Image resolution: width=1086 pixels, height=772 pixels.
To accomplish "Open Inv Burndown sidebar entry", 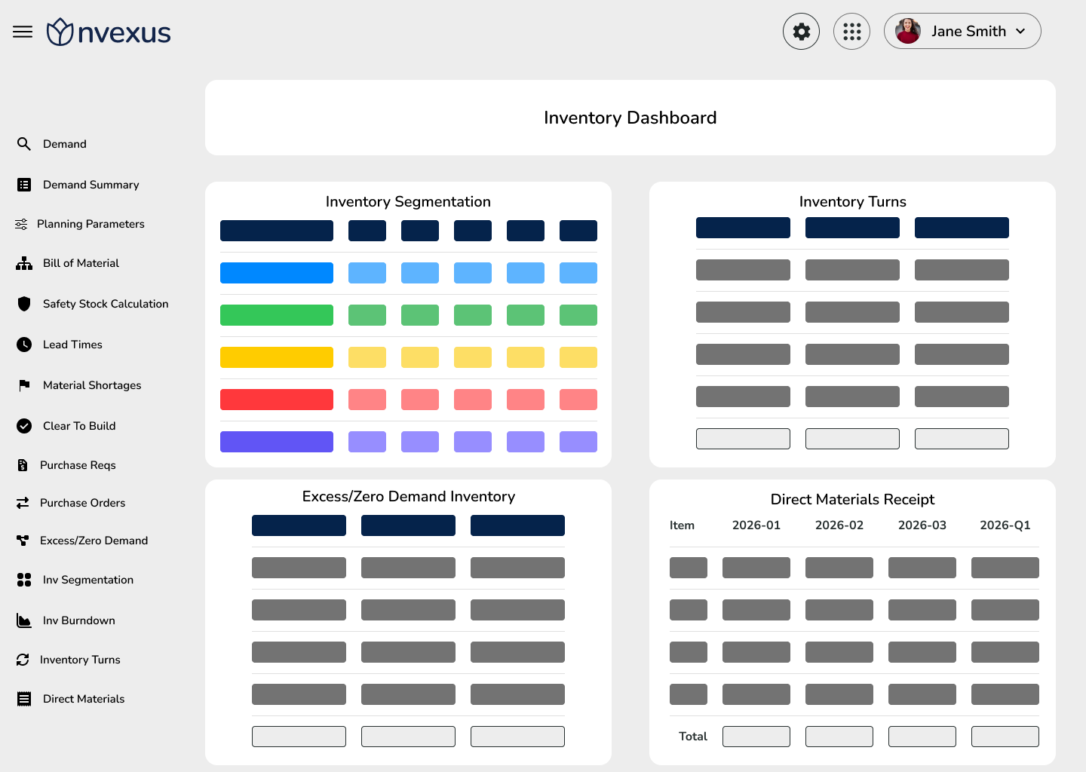I will 79,620.
